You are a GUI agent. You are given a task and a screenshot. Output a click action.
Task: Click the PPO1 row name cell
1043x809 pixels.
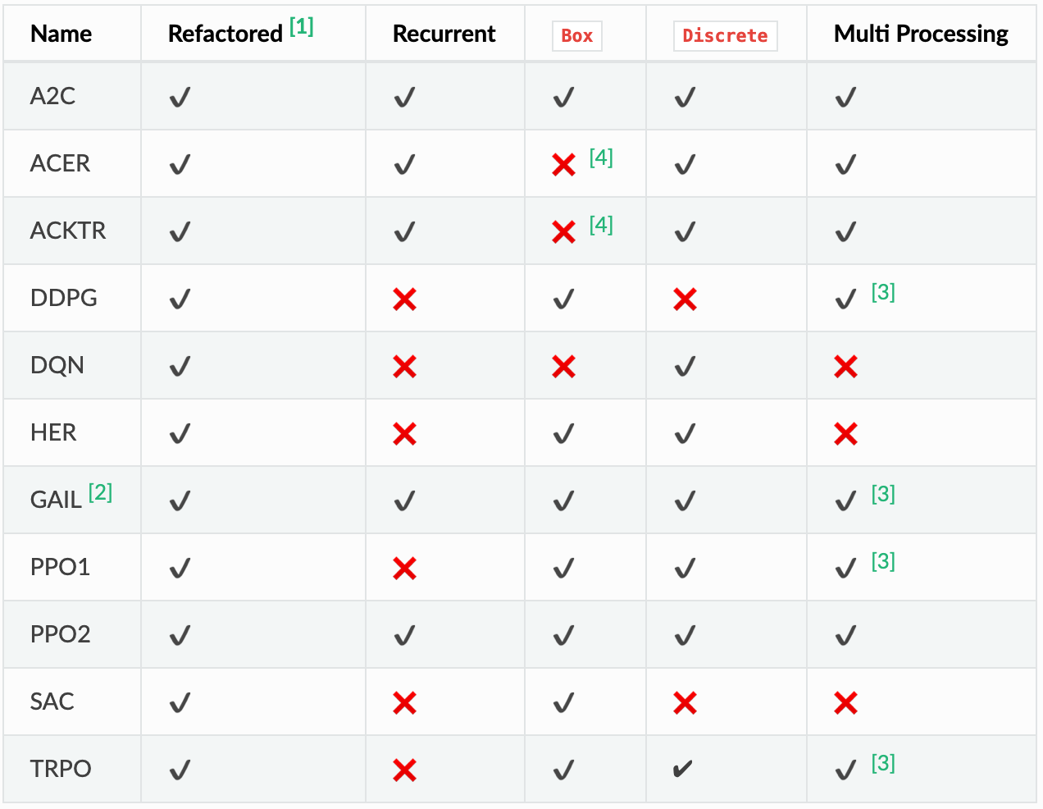pos(60,567)
